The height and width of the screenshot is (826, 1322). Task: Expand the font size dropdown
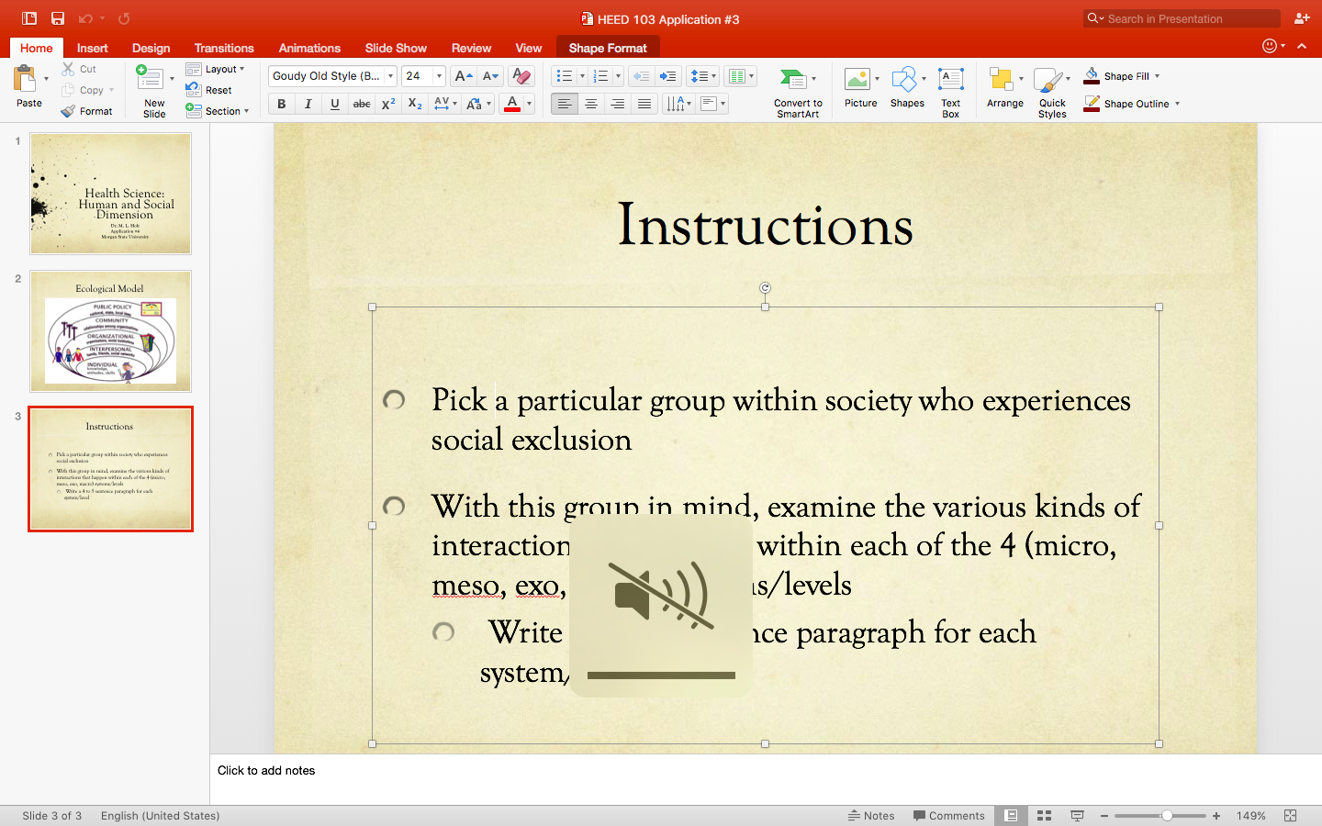coord(440,76)
